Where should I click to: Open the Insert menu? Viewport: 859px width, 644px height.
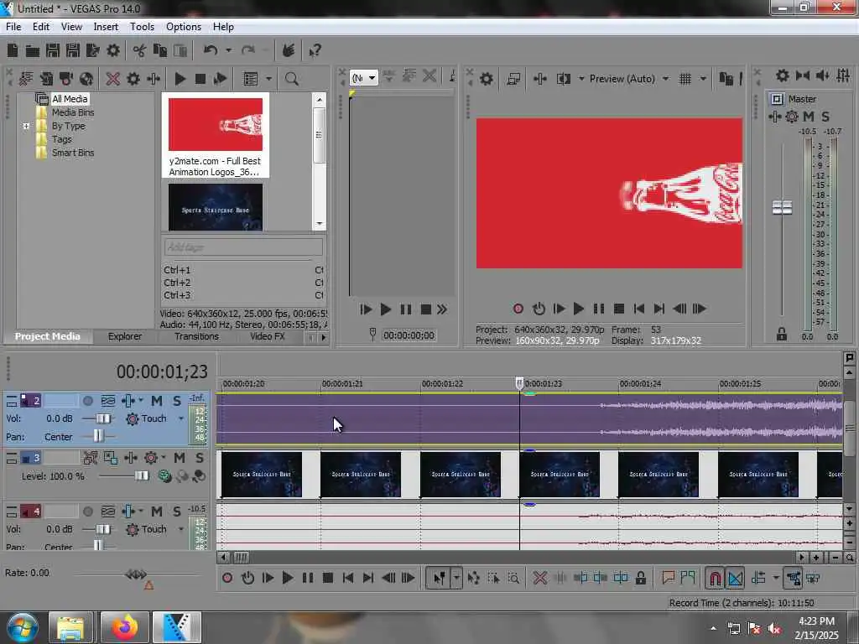pyautogui.click(x=106, y=27)
